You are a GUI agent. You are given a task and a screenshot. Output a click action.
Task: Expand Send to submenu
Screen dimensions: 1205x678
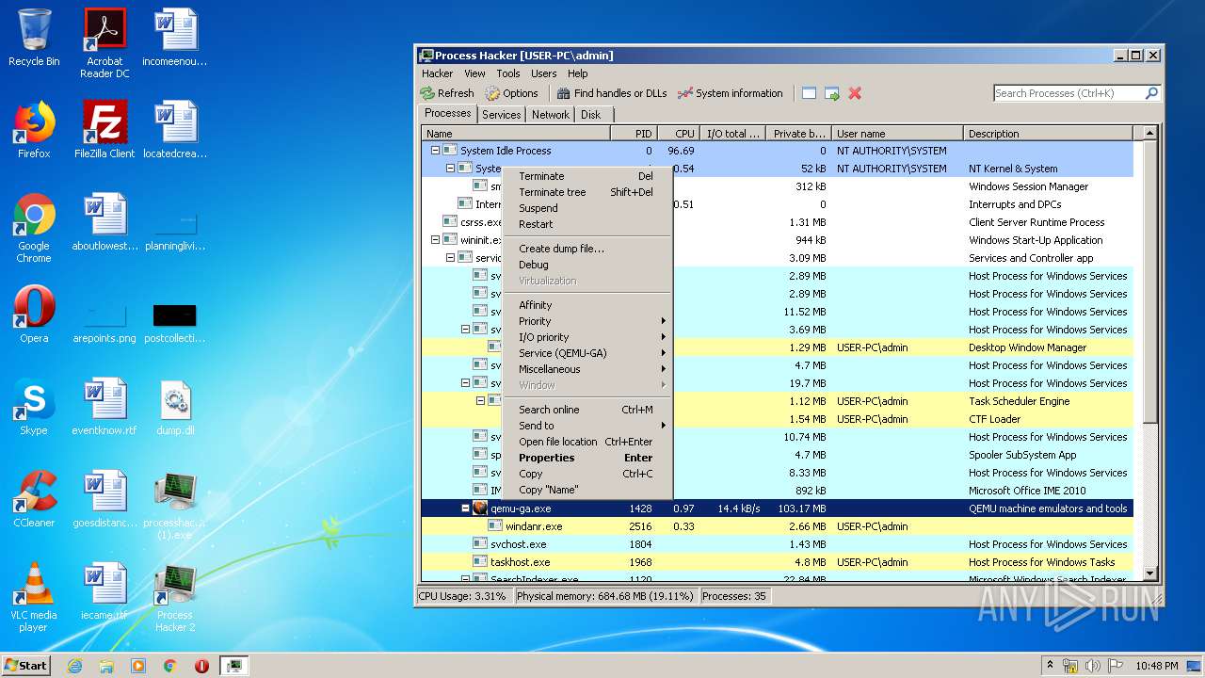[586, 426]
